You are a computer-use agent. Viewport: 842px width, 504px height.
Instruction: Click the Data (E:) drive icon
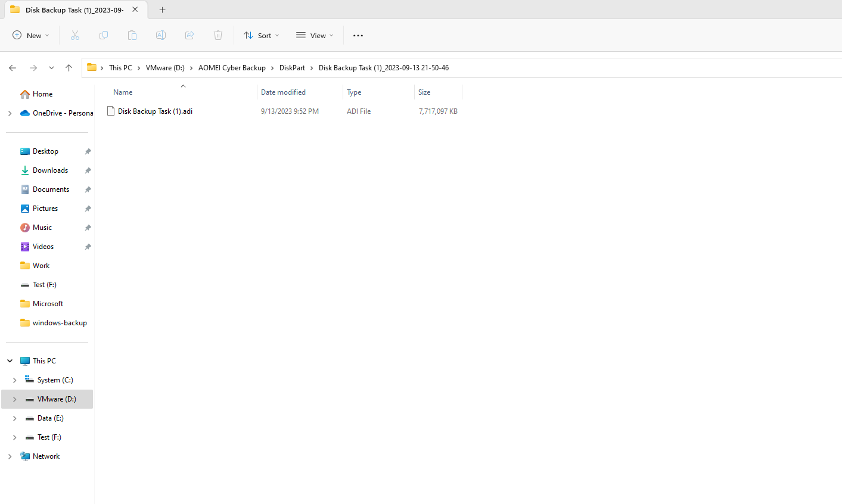[30, 418]
